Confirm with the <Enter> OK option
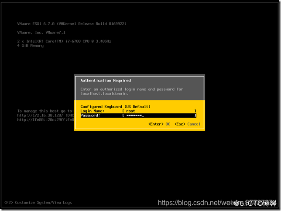 (159, 124)
